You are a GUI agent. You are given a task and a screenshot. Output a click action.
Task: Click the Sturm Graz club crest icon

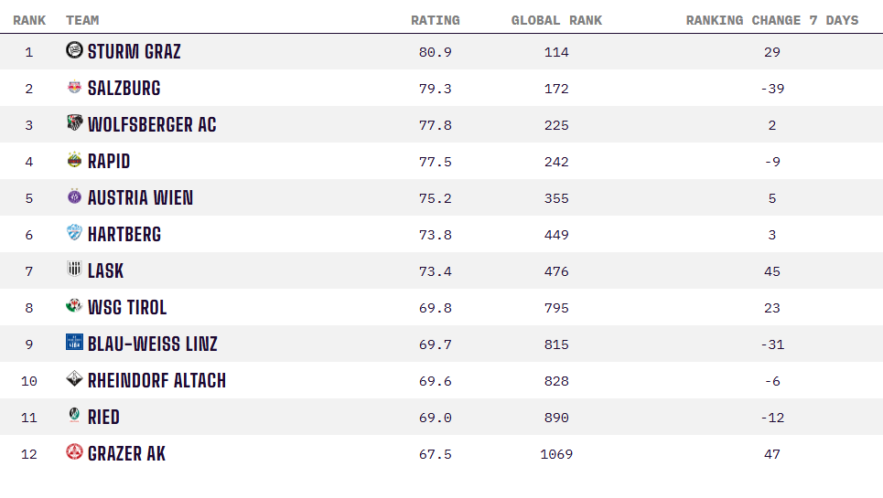coord(74,50)
